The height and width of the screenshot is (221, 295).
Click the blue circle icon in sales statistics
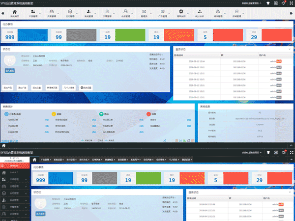pyautogui.click(x=7, y=114)
